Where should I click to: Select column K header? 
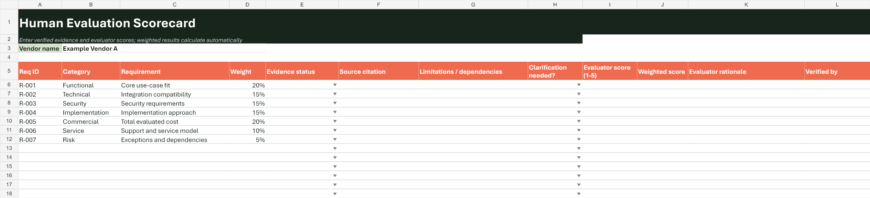click(x=746, y=5)
